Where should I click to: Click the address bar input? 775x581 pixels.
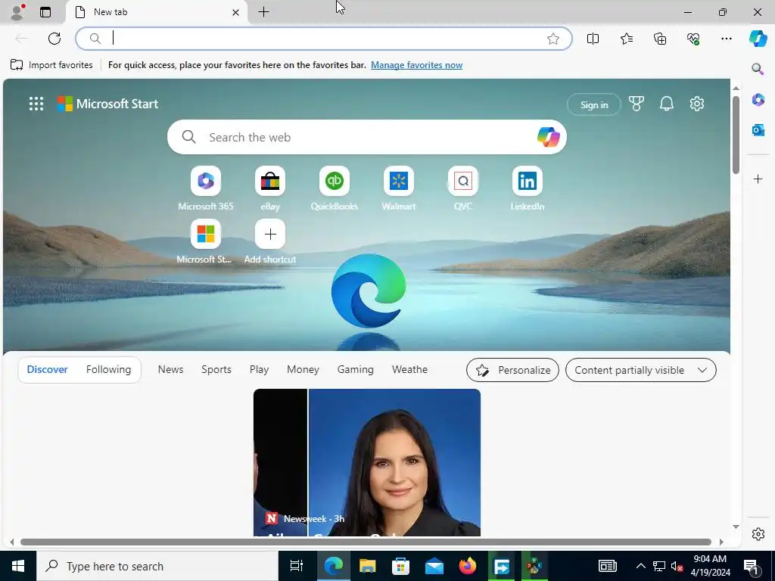(324, 39)
